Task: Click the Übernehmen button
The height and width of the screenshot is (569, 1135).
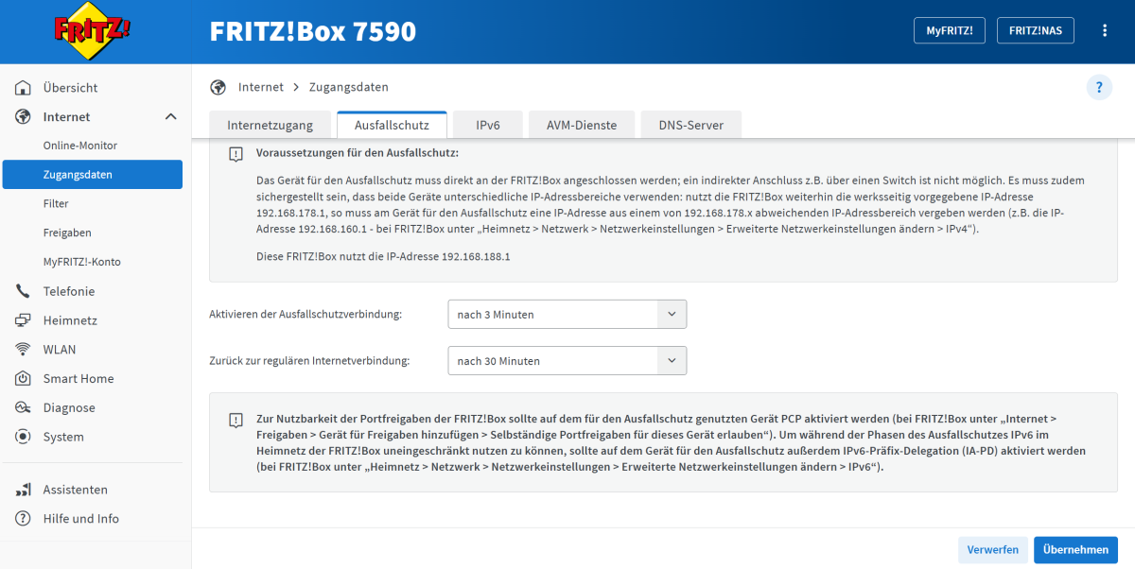Action: click(x=1075, y=550)
